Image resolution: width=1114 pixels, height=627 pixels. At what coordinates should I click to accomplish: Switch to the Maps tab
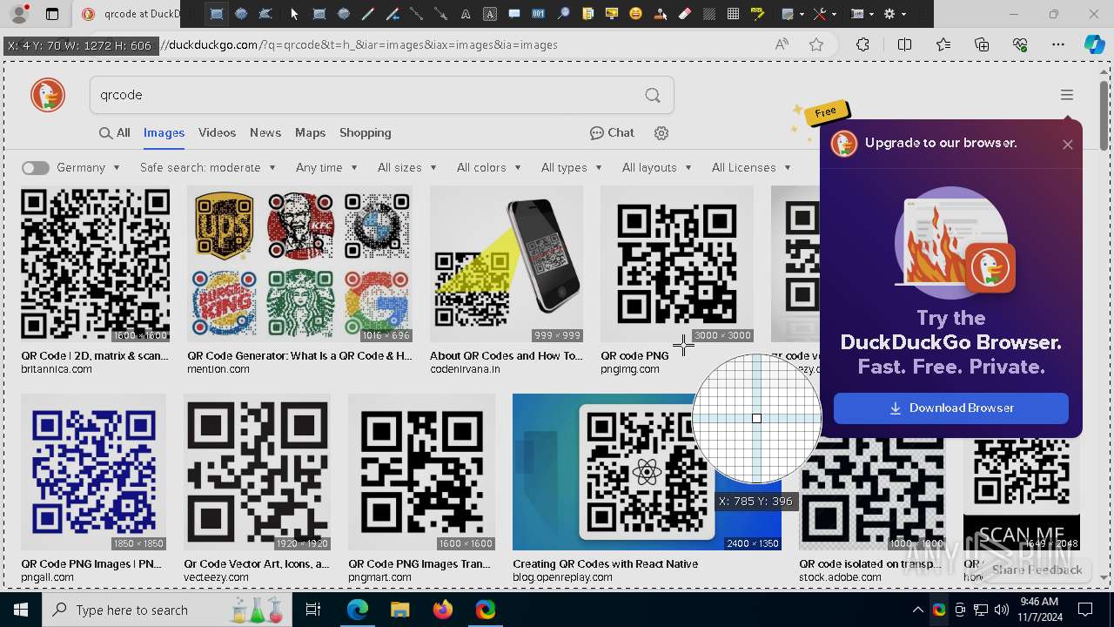(x=310, y=133)
